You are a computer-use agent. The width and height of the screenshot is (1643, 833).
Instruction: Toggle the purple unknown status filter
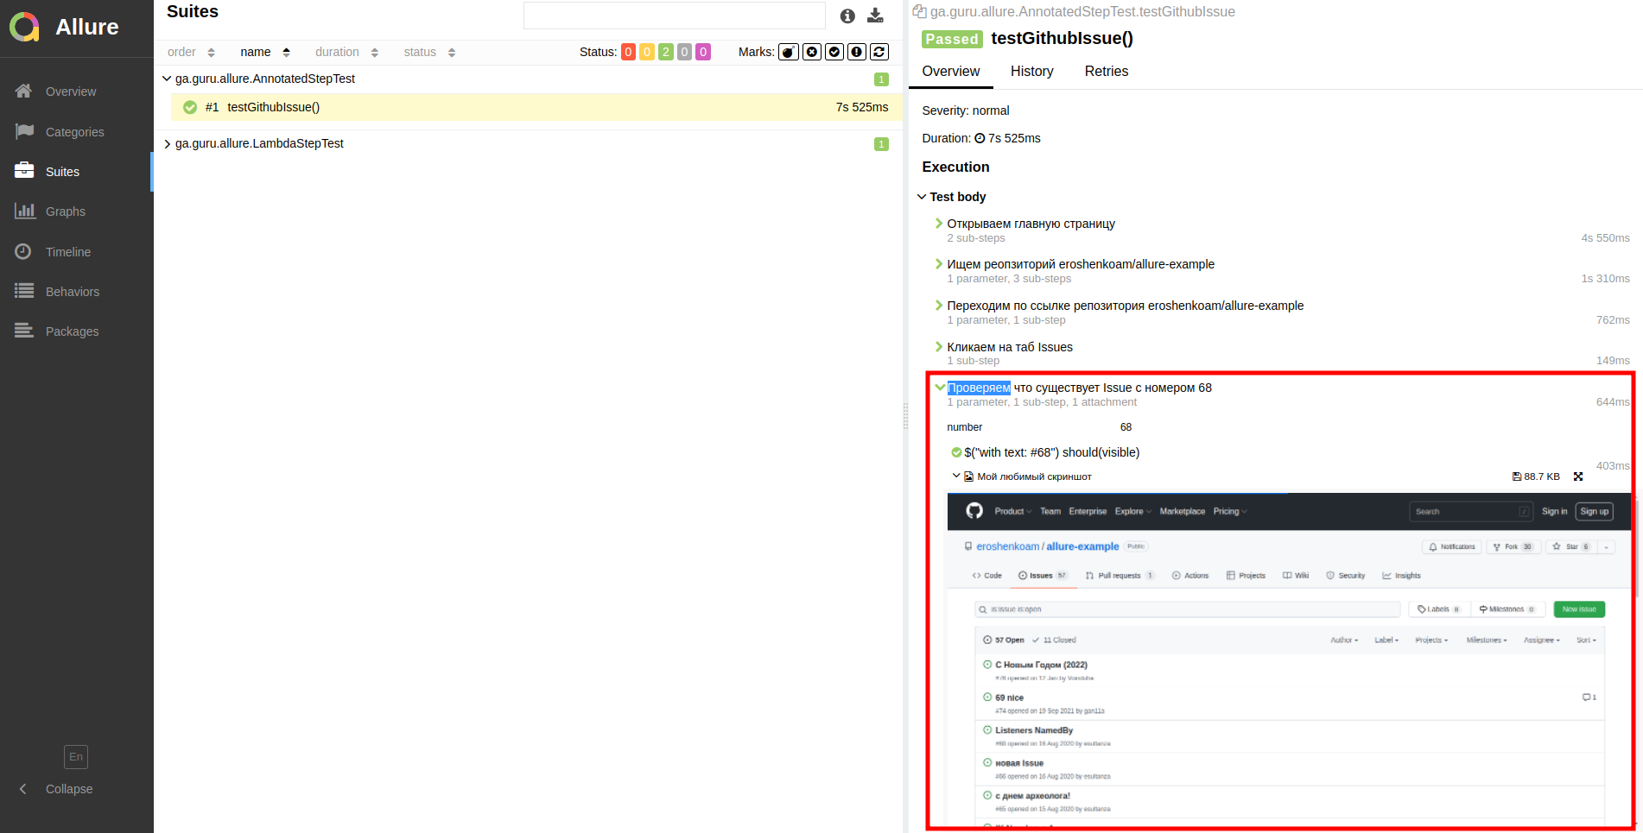pyautogui.click(x=703, y=52)
